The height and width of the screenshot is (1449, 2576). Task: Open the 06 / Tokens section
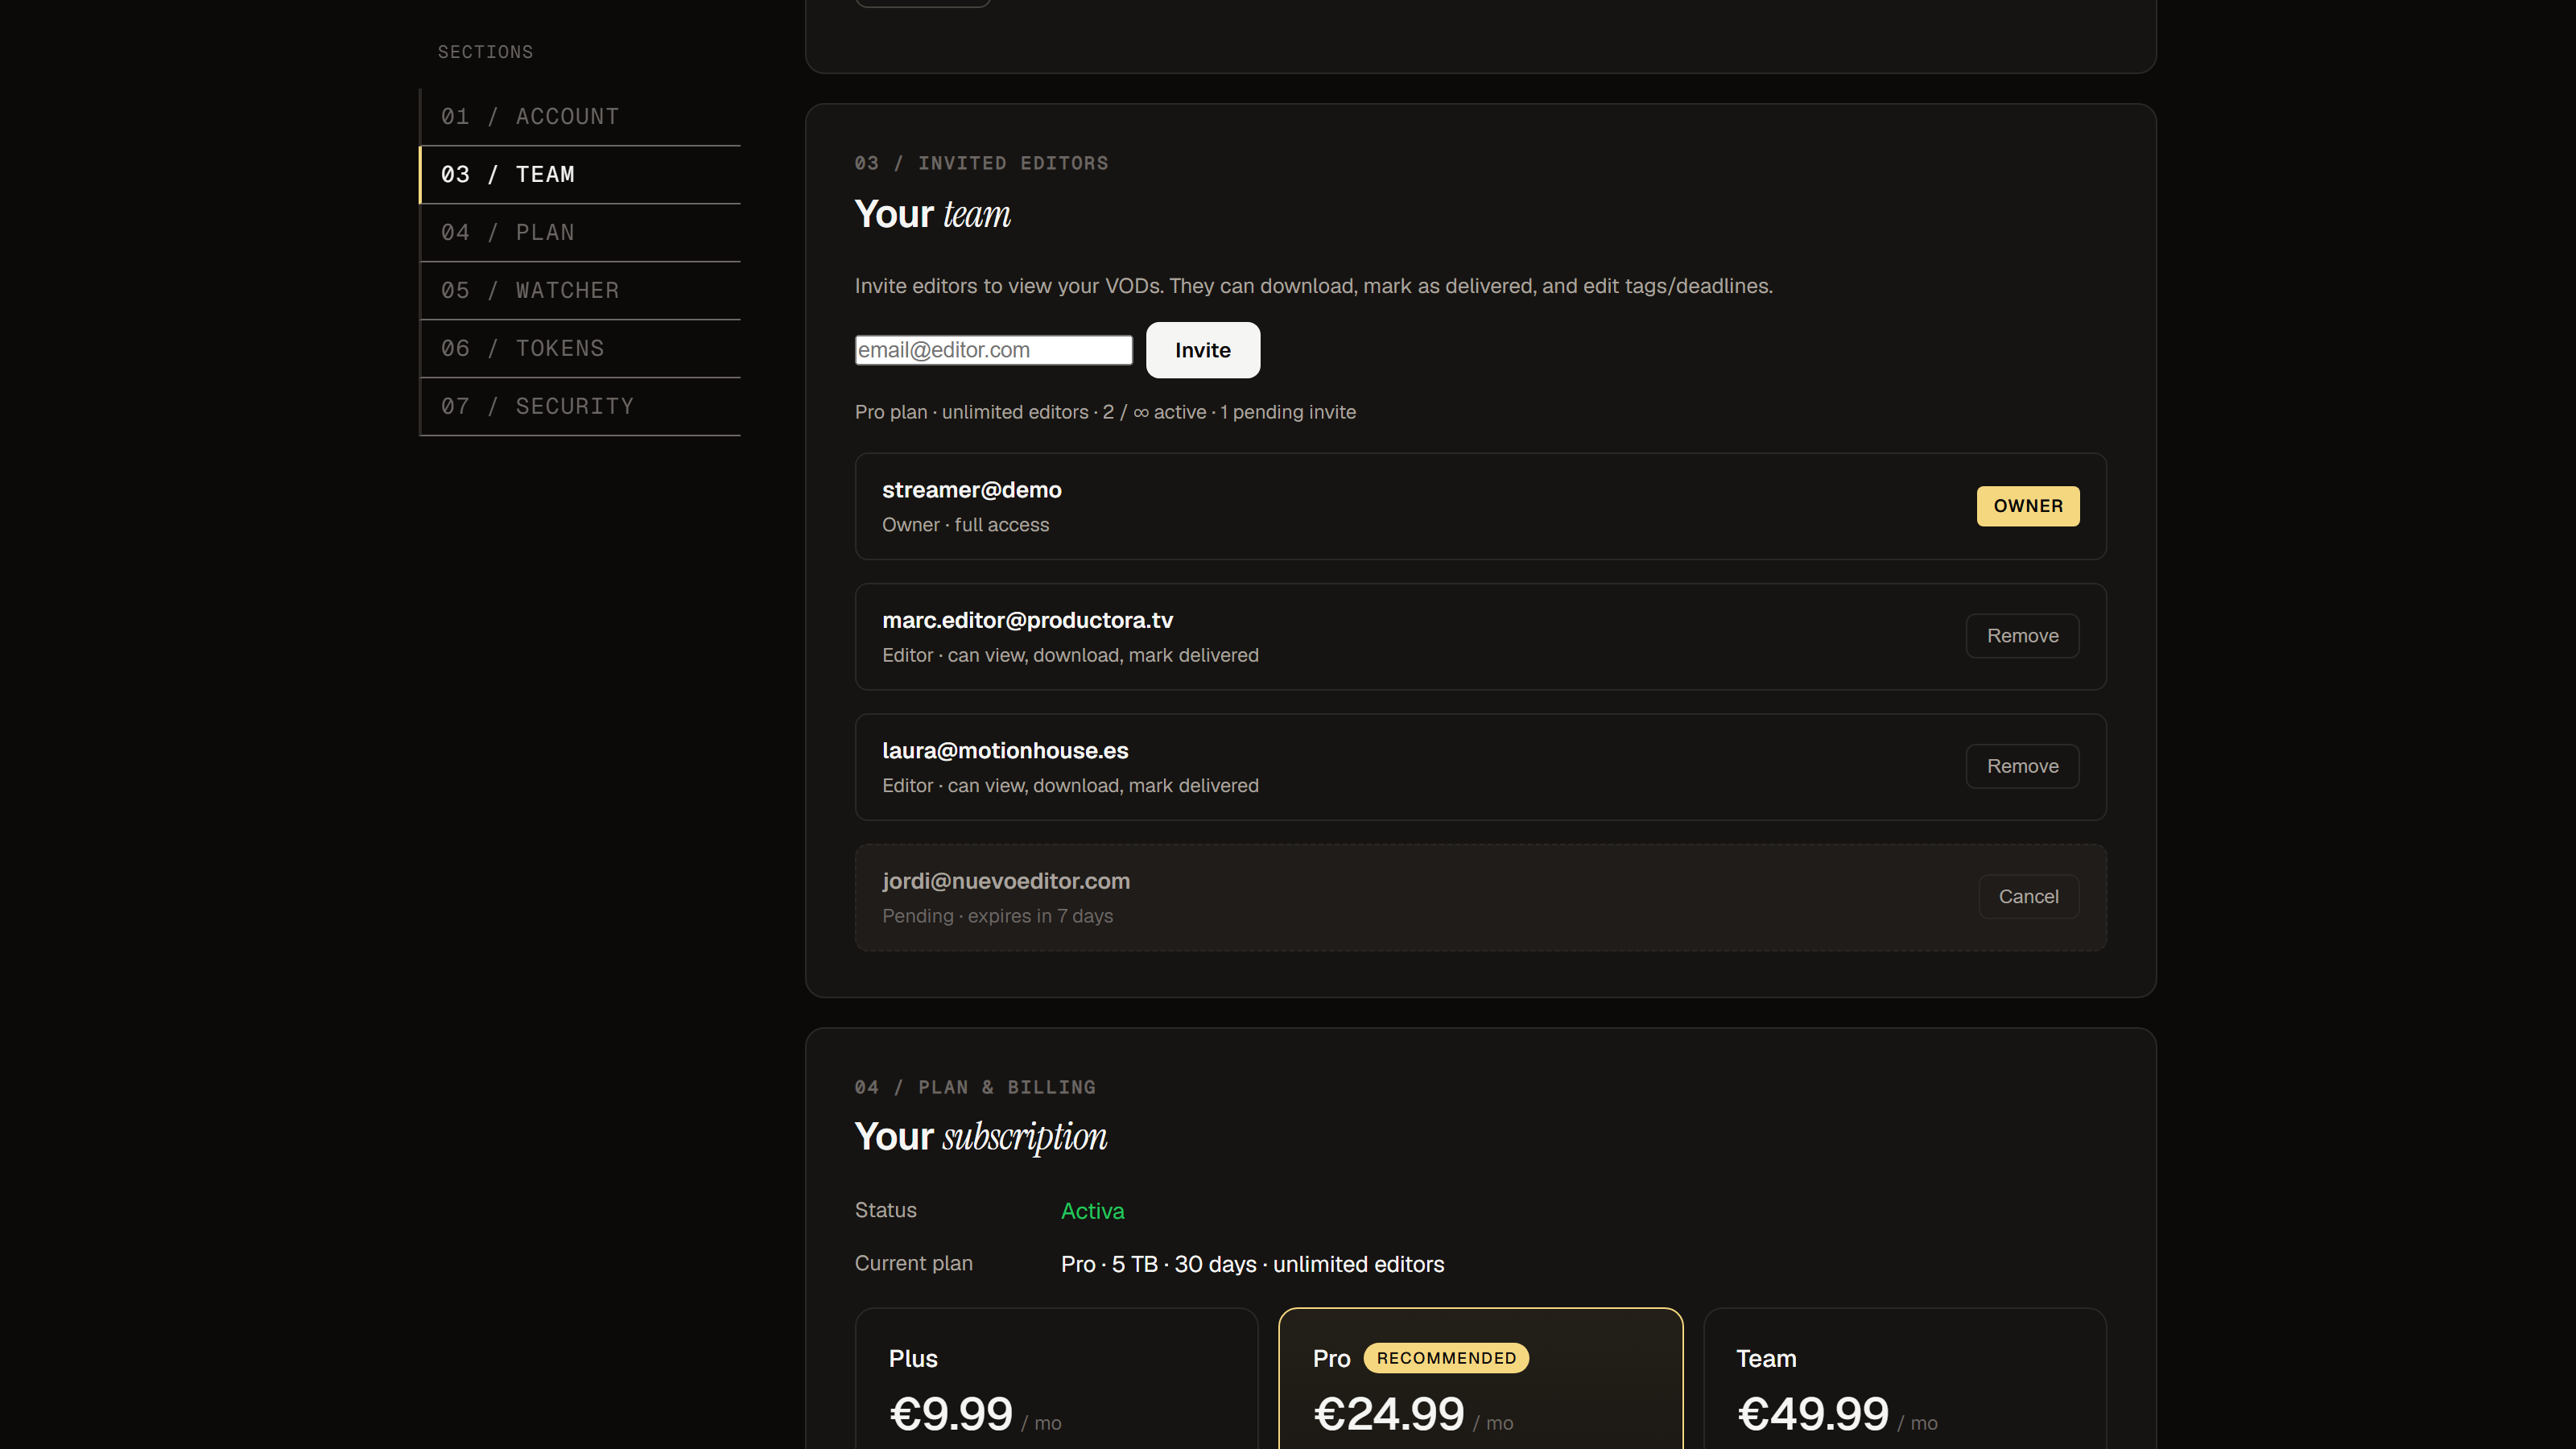click(x=580, y=349)
